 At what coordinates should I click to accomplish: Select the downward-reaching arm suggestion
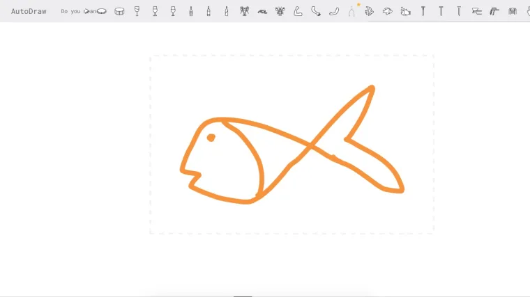316,11
